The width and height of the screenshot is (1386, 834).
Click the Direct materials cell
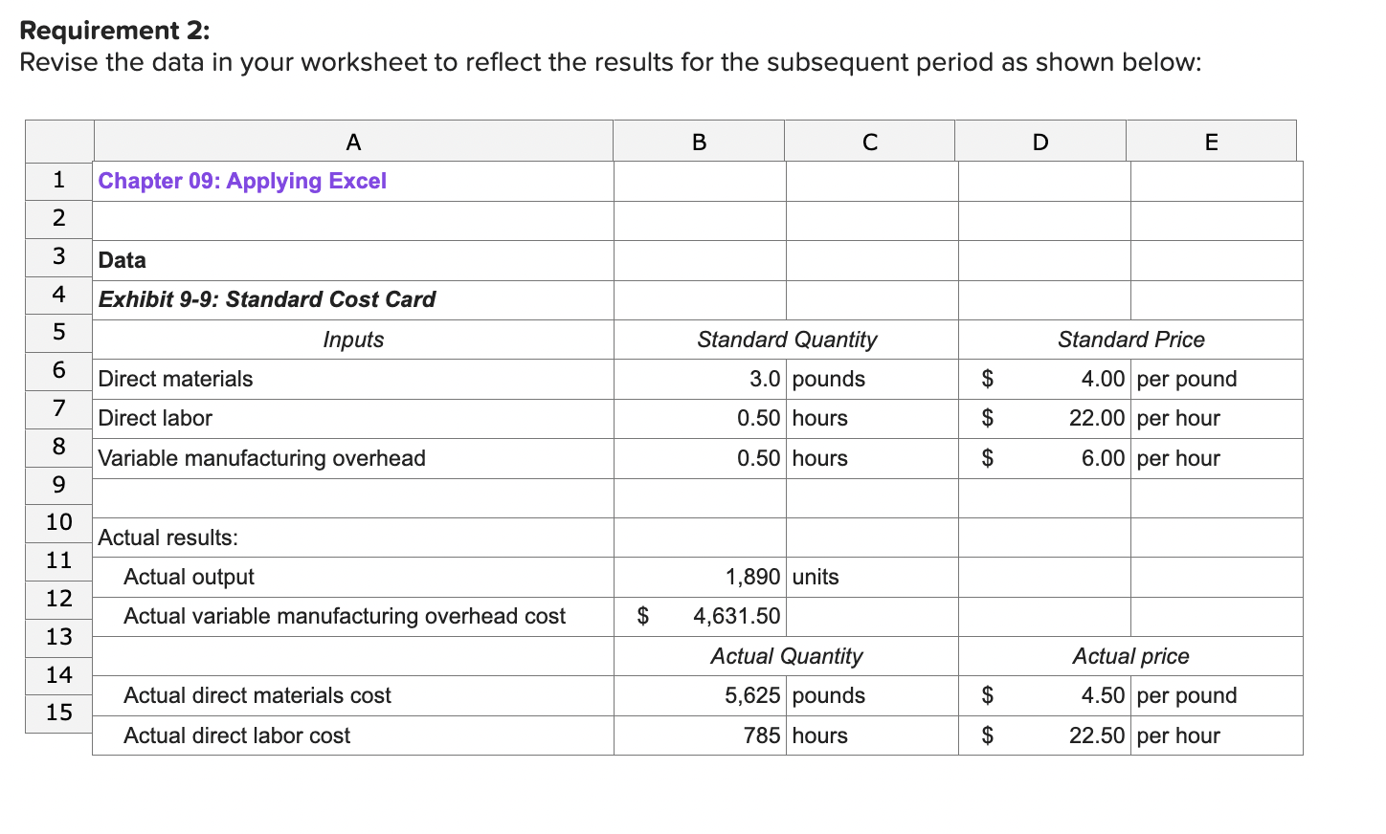(174, 379)
